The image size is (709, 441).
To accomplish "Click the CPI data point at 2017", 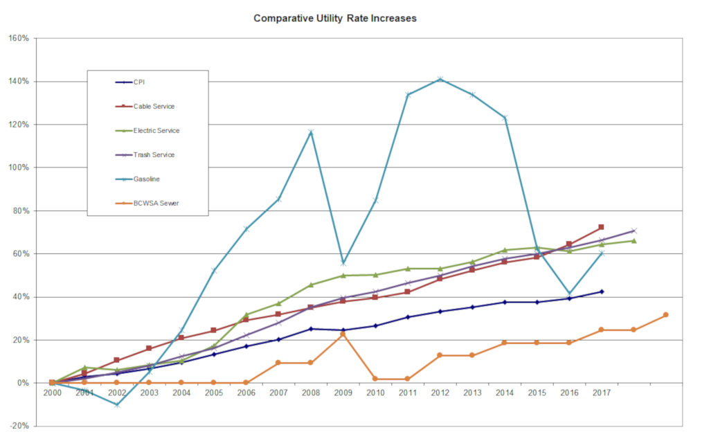I will tap(601, 291).
